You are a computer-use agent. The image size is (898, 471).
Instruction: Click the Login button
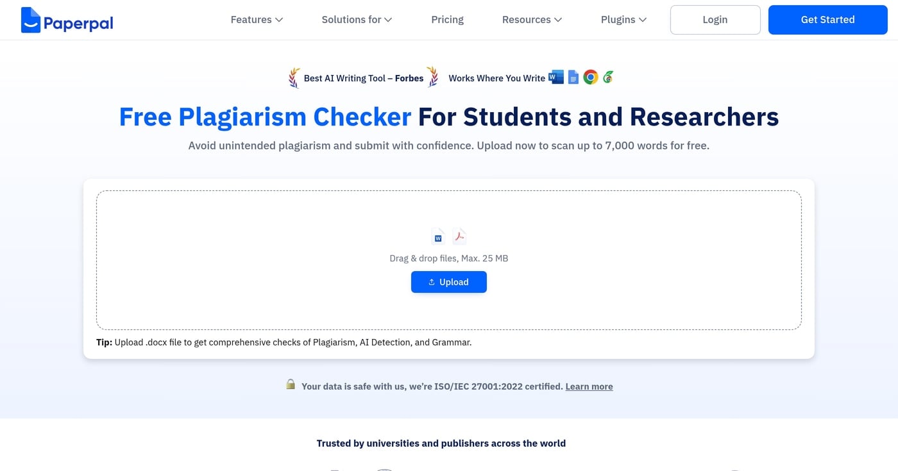pos(715,20)
